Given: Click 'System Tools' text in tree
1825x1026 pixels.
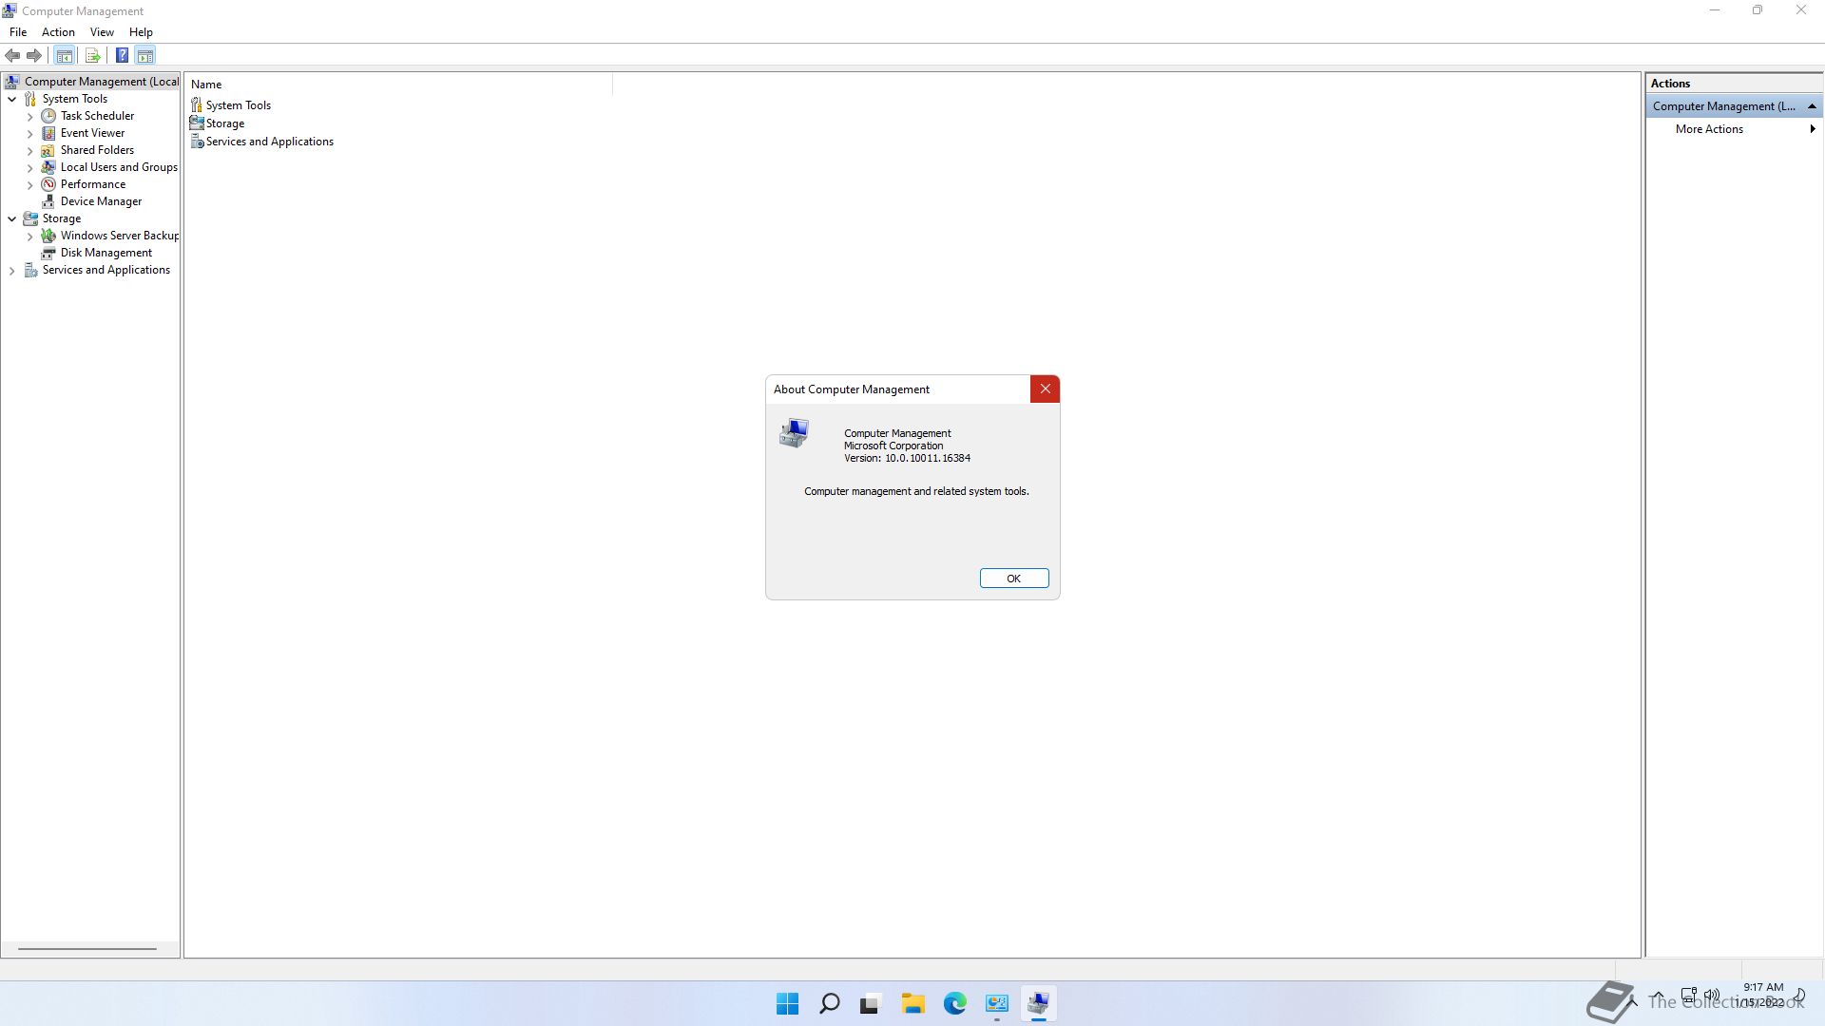Looking at the screenshot, I should click(74, 99).
